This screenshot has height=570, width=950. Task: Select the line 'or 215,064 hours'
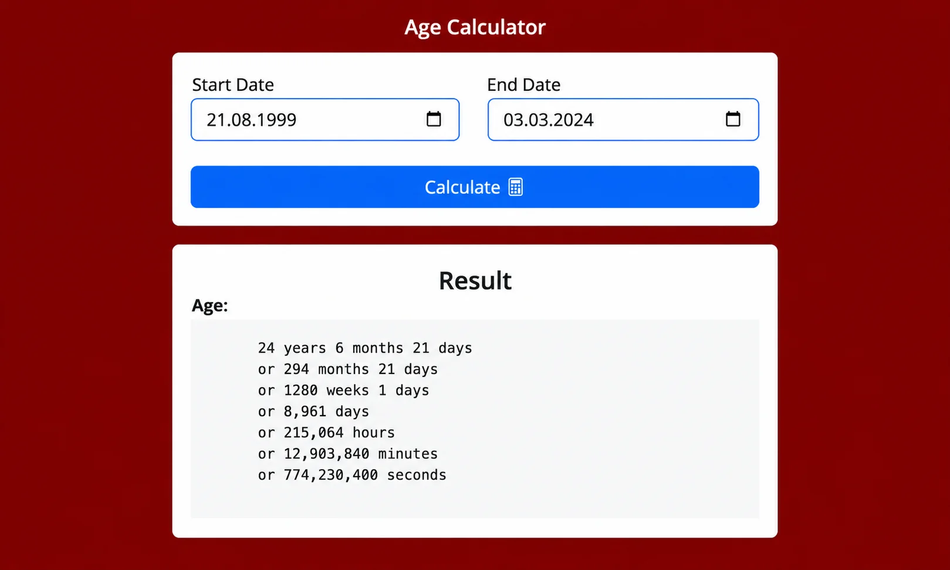[x=326, y=433]
